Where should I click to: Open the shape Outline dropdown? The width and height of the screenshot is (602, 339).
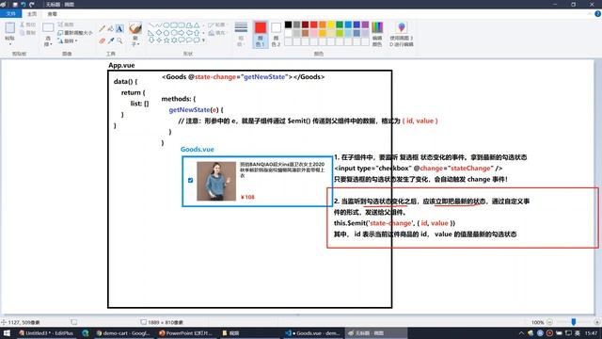coord(217,24)
